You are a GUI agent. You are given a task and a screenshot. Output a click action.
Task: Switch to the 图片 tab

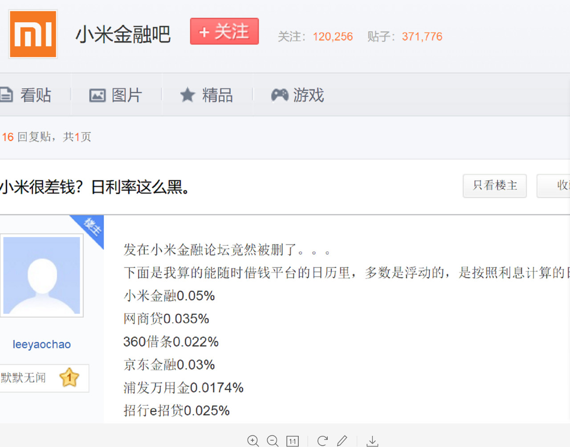pos(115,95)
